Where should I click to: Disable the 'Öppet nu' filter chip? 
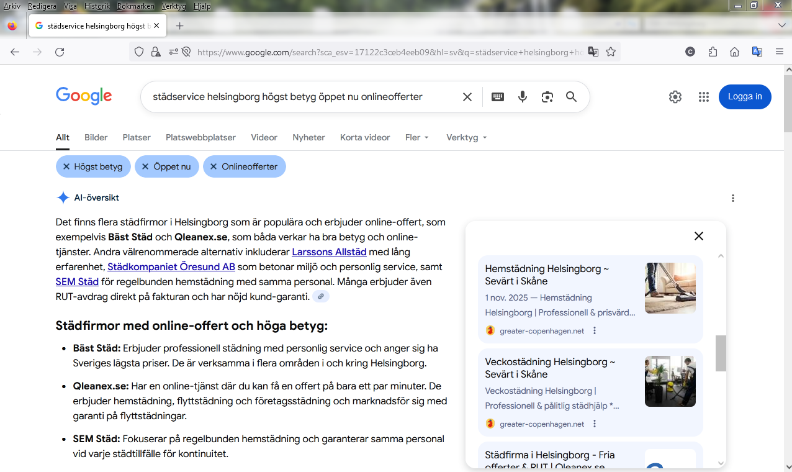166,166
